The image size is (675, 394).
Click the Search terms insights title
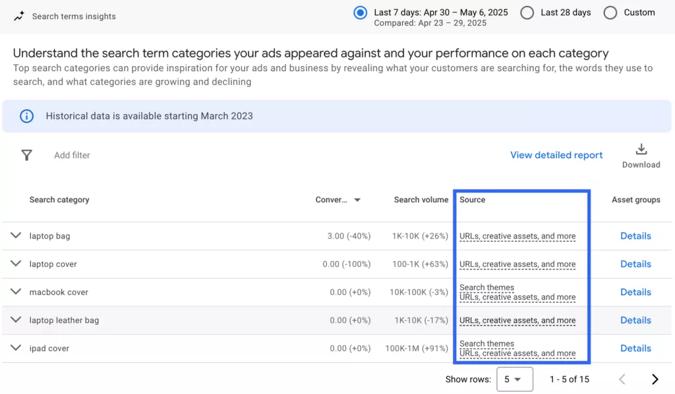74,16
